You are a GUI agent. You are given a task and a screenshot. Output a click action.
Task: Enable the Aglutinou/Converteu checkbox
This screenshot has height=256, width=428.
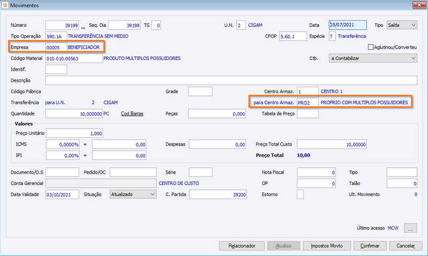[370, 47]
